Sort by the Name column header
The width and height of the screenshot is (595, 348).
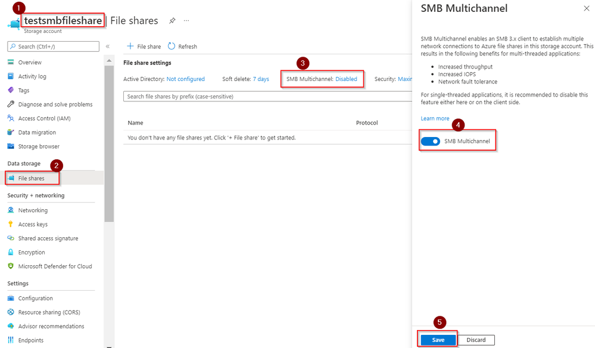pyautogui.click(x=135, y=123)
